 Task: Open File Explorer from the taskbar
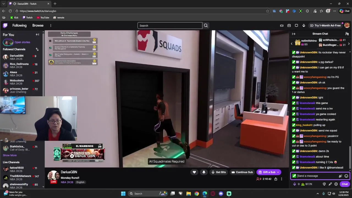pyautogui.click(x=188, y=194)
